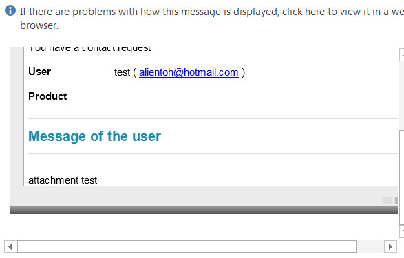Viewport: 404px width, 258px height.
Task: Click the small gray block in footer area
Action: pos(387,201)
